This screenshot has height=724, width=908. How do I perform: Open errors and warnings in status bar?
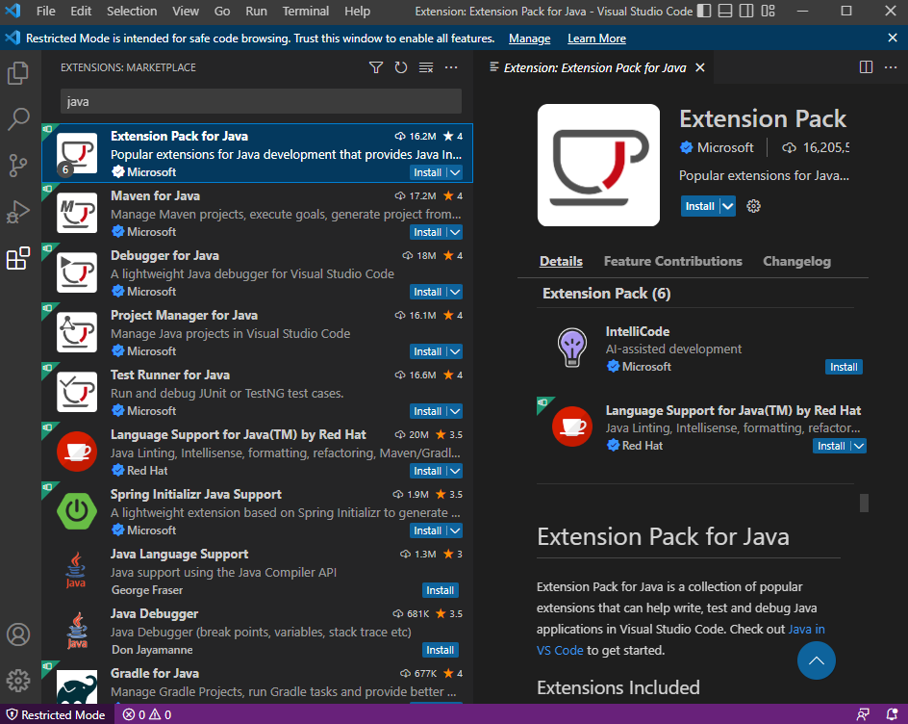[147, 714]
